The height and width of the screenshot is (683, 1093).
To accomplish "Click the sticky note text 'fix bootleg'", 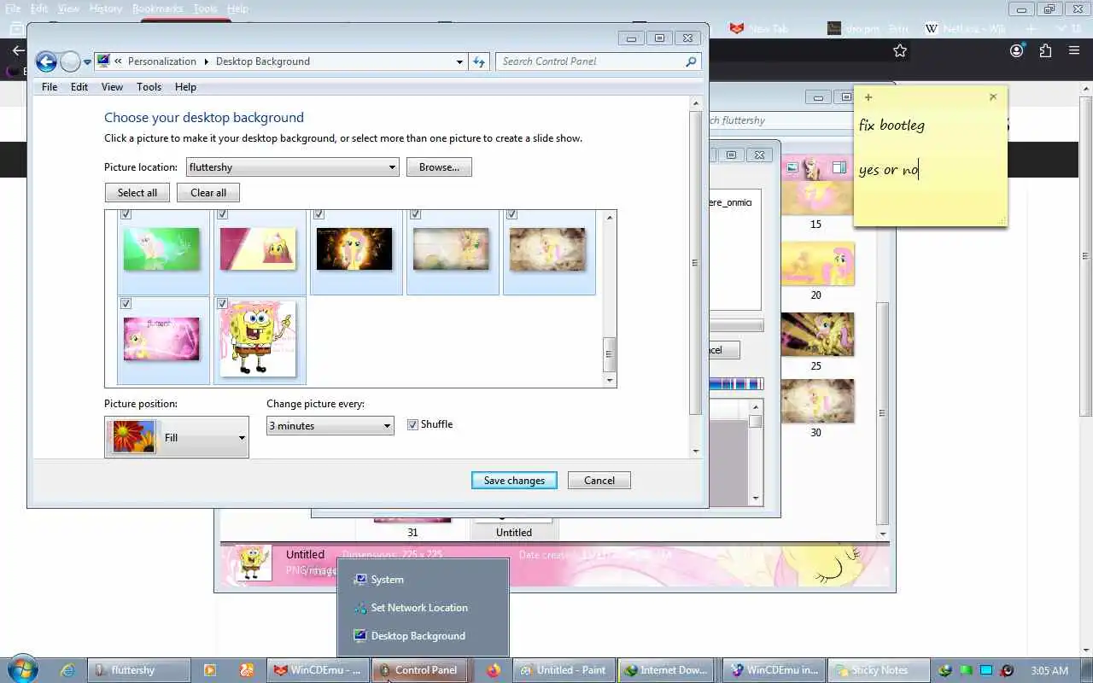I will coord(891,126).
